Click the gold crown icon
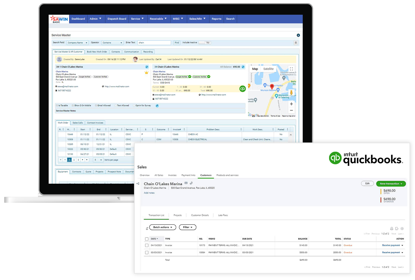The height and width of the screenshot is (280, 415). (x=146, y=73)
